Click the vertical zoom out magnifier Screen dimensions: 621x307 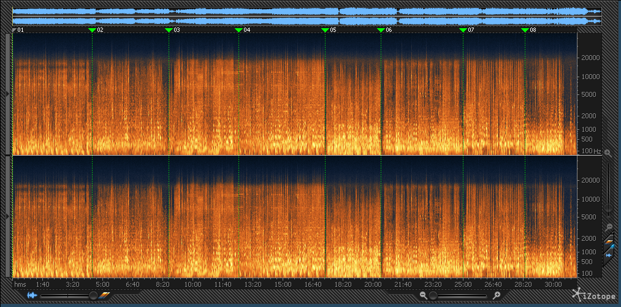click(608, 226)
